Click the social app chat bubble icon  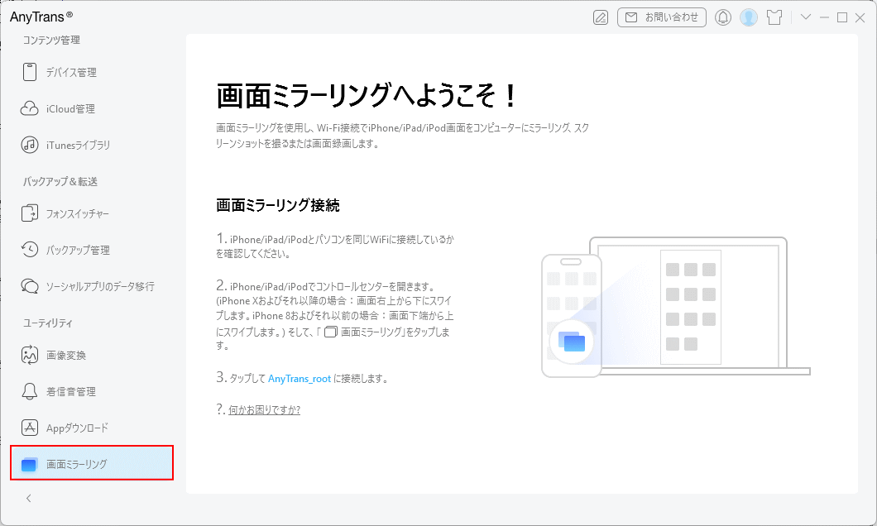[x=30, y=286]
